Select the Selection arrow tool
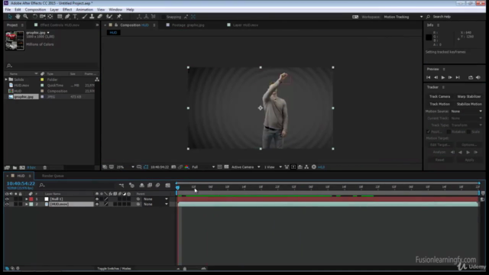The image size is (489, 275). click(x=10, y=17)
